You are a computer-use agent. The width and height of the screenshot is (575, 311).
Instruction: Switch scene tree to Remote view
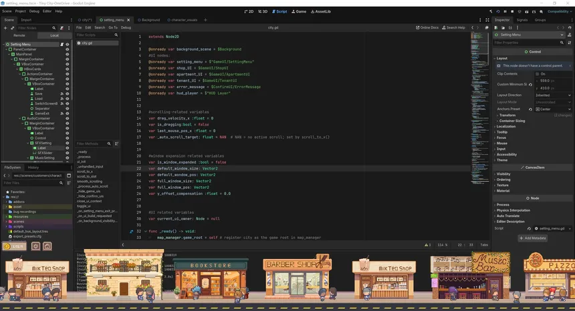pyautogui.click(x=19, y=35)
